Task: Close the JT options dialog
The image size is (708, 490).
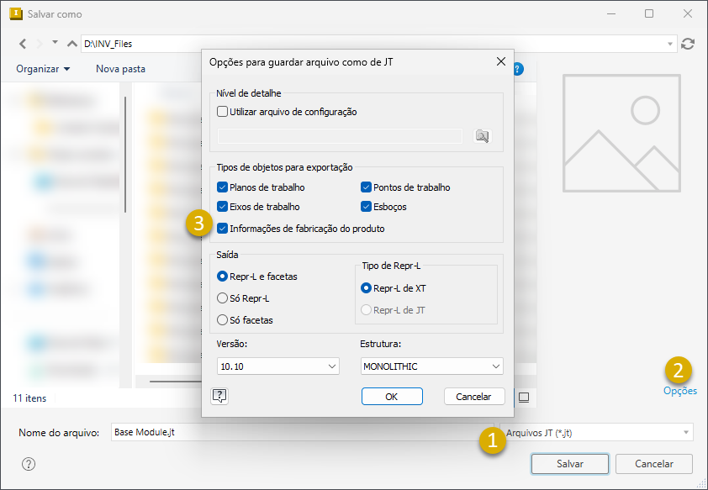Action: pyautogui.click(x=501, y=62)
